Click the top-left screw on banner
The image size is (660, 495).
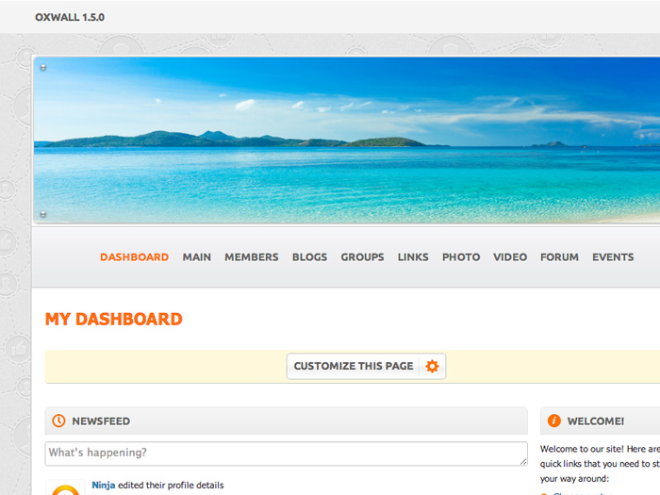pos(43,68)
